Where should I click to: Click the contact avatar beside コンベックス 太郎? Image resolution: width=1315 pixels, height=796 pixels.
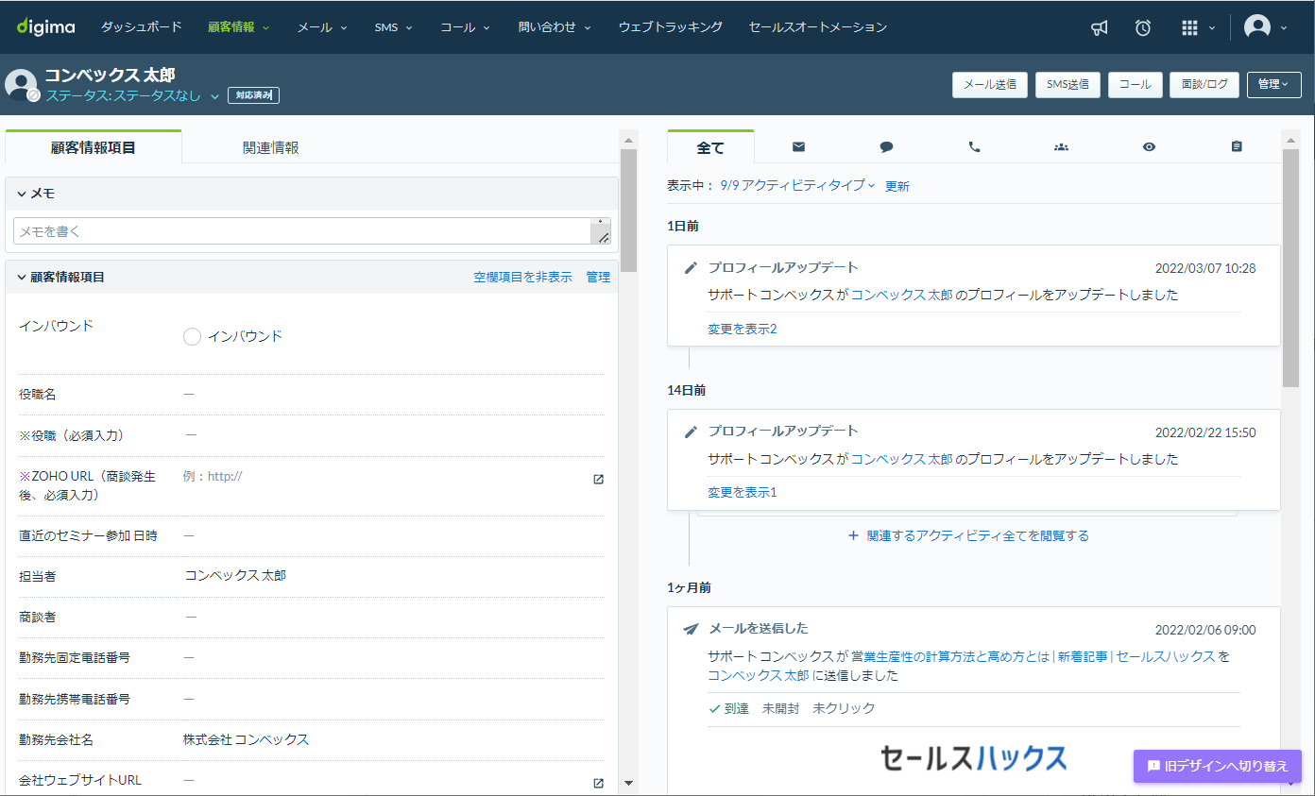[21, 84]
